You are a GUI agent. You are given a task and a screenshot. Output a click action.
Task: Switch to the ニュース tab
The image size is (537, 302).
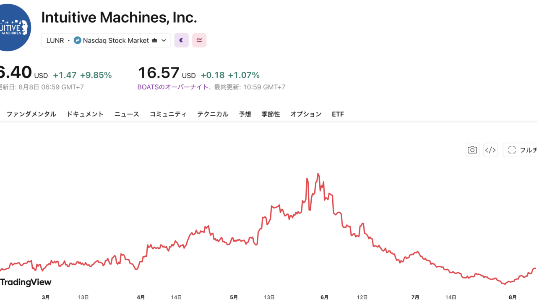pos(127,114)
